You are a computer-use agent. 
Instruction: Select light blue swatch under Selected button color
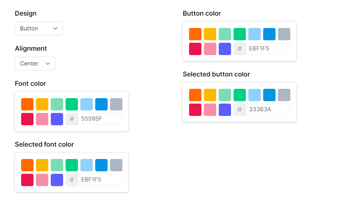(x=254, y=95)
